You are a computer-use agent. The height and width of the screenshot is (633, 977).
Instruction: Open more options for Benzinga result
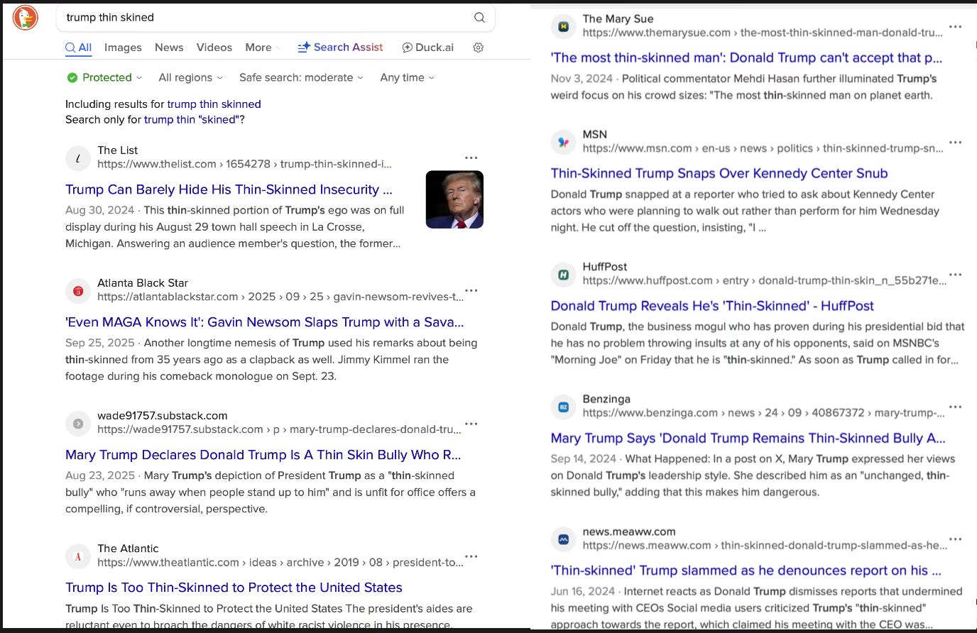coord(956,407)
